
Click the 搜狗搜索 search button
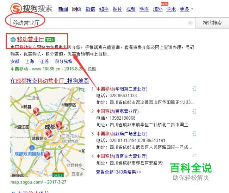212,23
